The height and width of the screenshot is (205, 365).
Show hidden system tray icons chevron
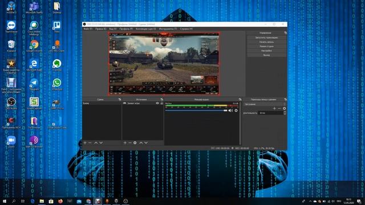tap(310, 201)
